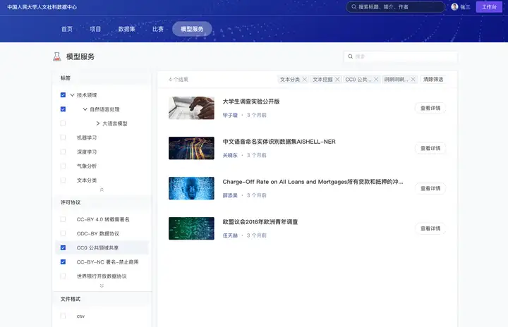Go to the 数据集 nav tab
The width and height of the screenshot is (508, 327).
click(x=127, y=29)
